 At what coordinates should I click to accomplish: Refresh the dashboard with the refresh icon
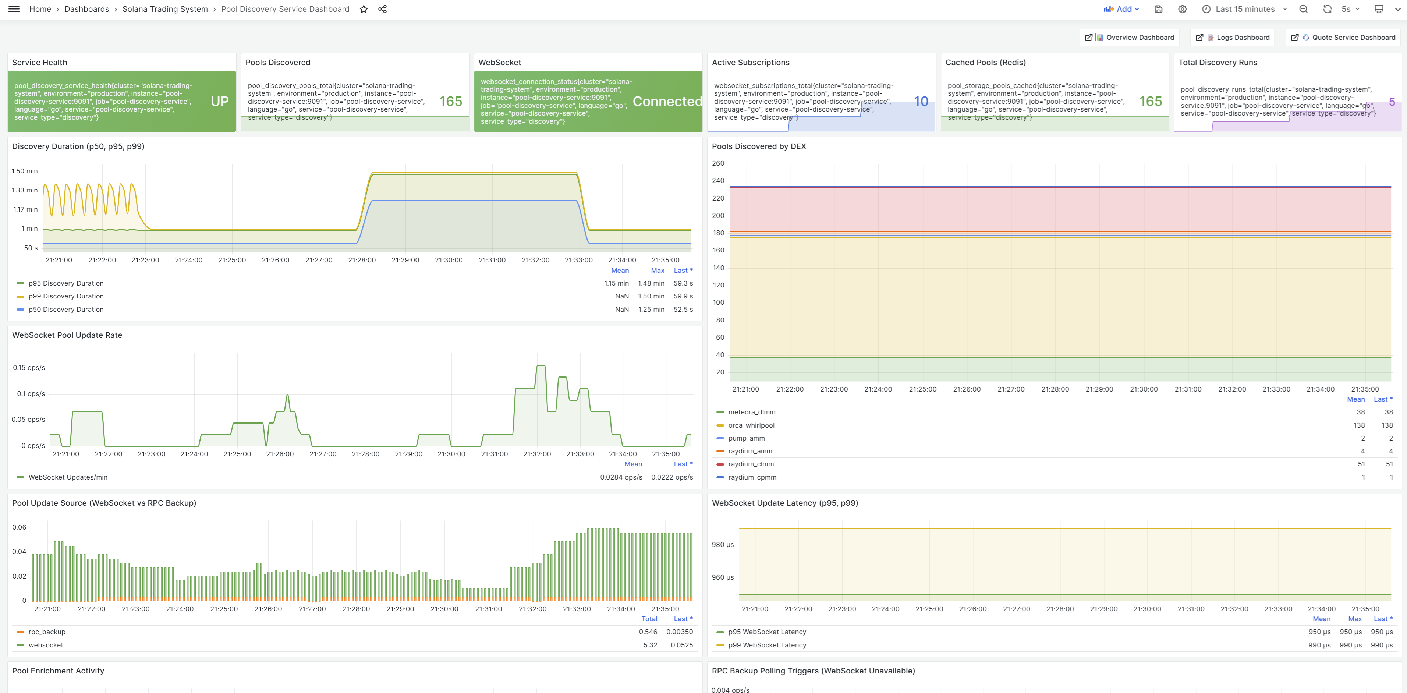(1327, 9)
